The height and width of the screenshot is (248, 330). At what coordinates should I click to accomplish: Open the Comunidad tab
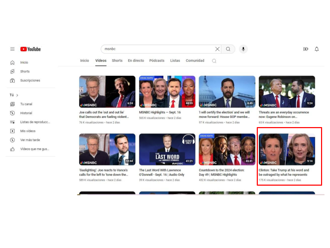pyautogui.click(x=195, y=61)
